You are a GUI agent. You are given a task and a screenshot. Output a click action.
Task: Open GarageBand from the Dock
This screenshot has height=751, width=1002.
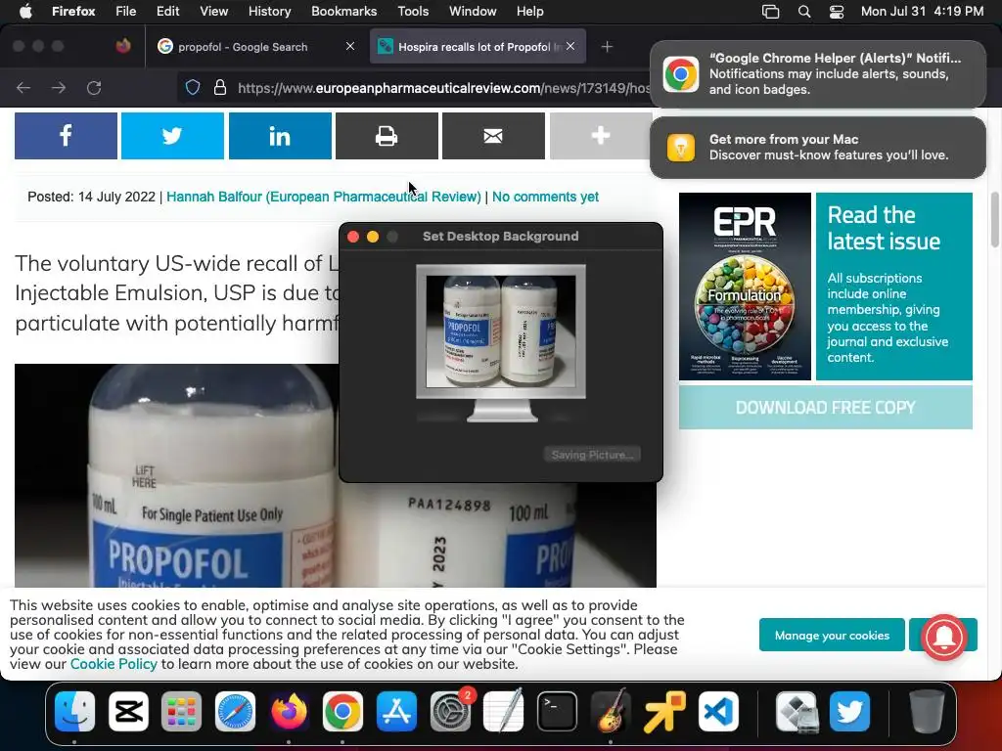pyautogui.click(x=611, y=711)
